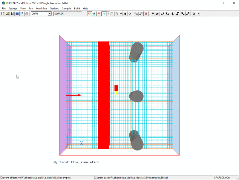239x180 pixels.
Task: Open the dropdown arrow beside the mesh toggle
Action: 108,14
